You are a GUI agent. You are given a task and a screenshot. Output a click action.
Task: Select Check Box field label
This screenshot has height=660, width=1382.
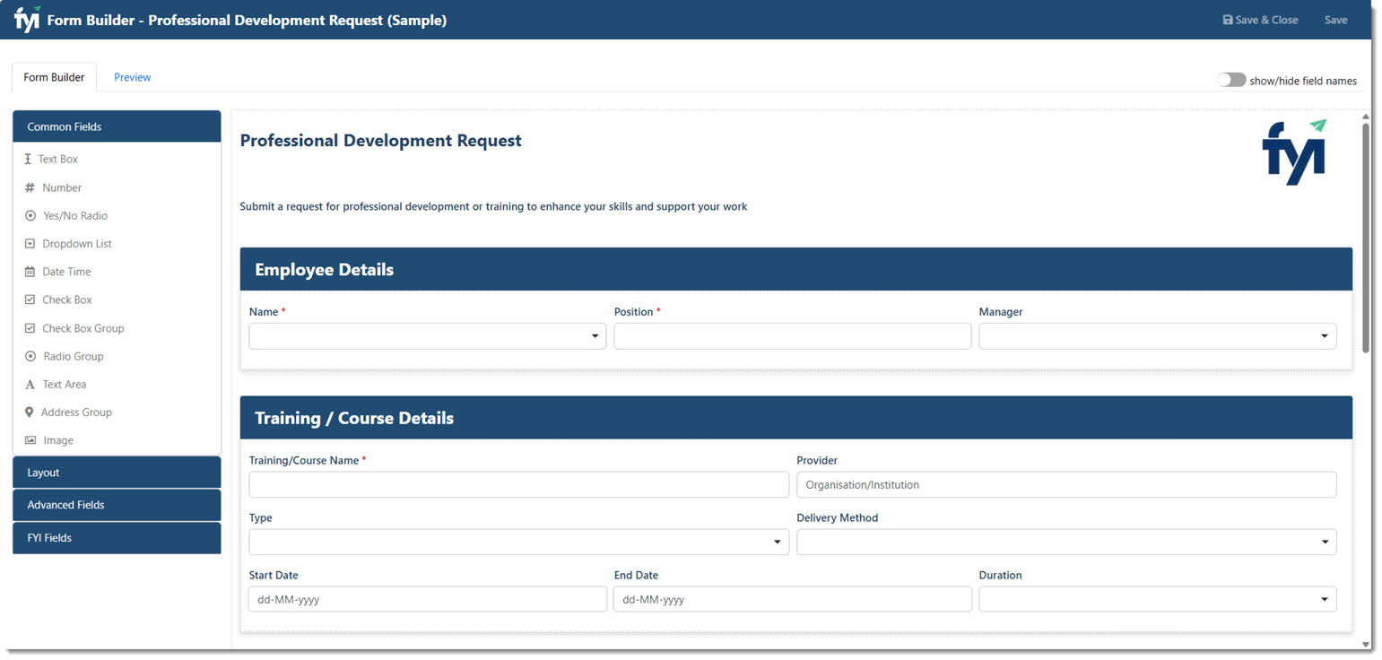point(67,300)
